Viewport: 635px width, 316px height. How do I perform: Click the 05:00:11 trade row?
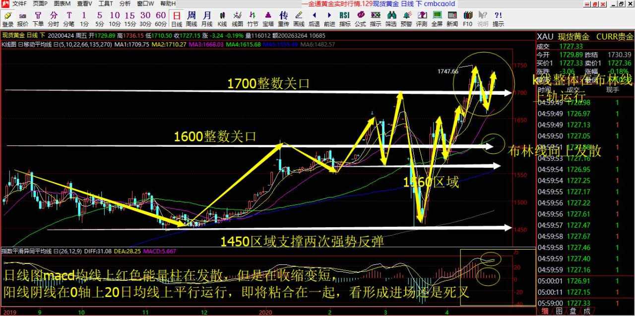pyautogui.click(x=585, y=292)
